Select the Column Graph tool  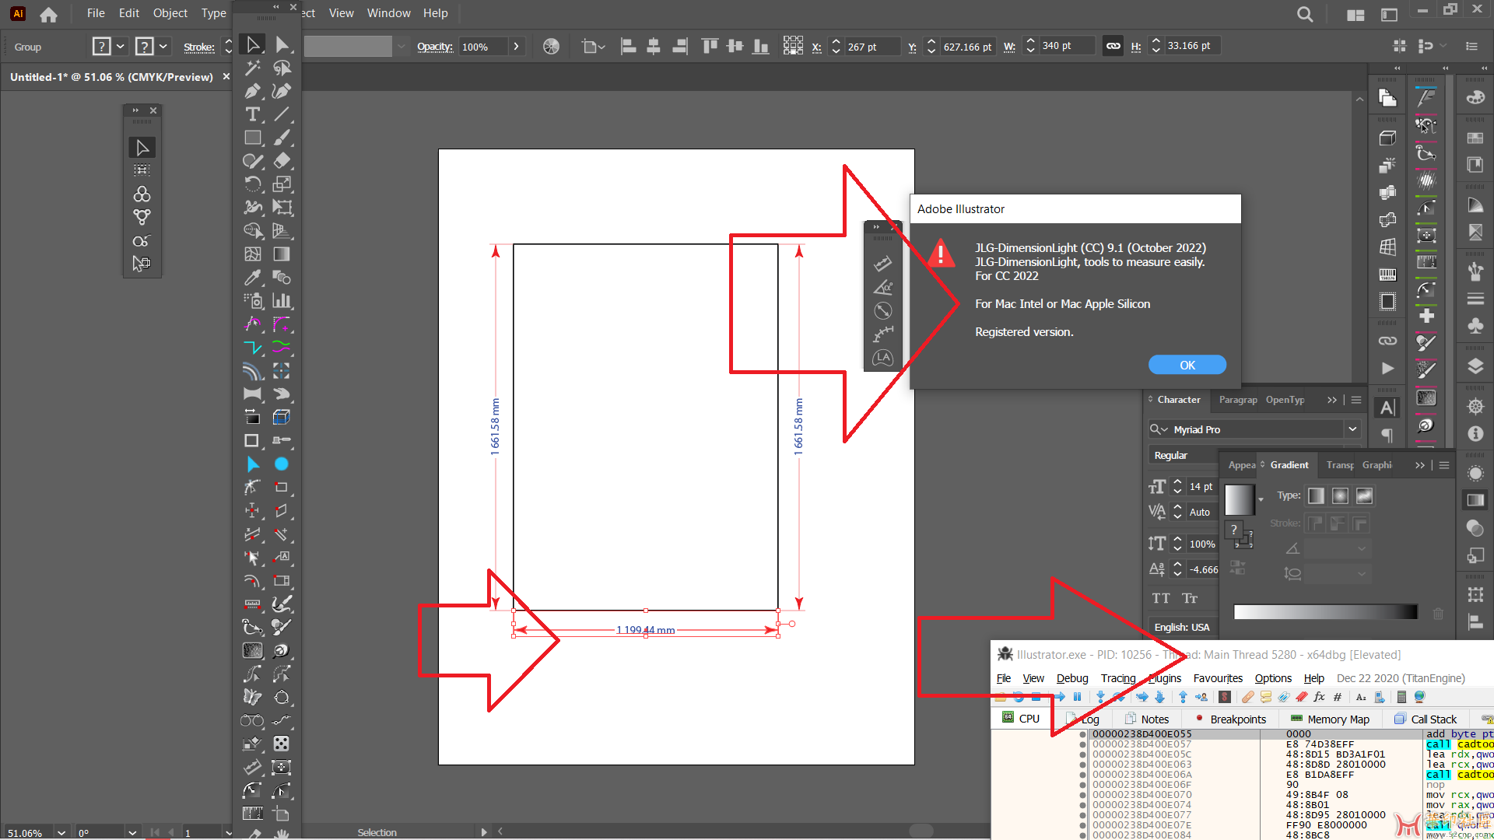click(x=282, y=301)
